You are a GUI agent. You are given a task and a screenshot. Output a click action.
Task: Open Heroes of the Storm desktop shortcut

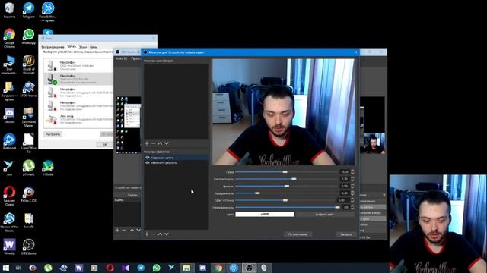[9, 222]
